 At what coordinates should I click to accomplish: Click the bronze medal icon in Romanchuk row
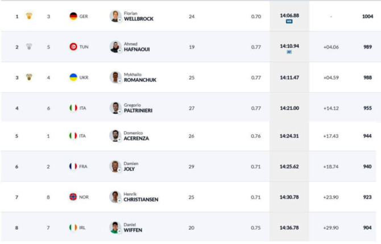point(29,77)
